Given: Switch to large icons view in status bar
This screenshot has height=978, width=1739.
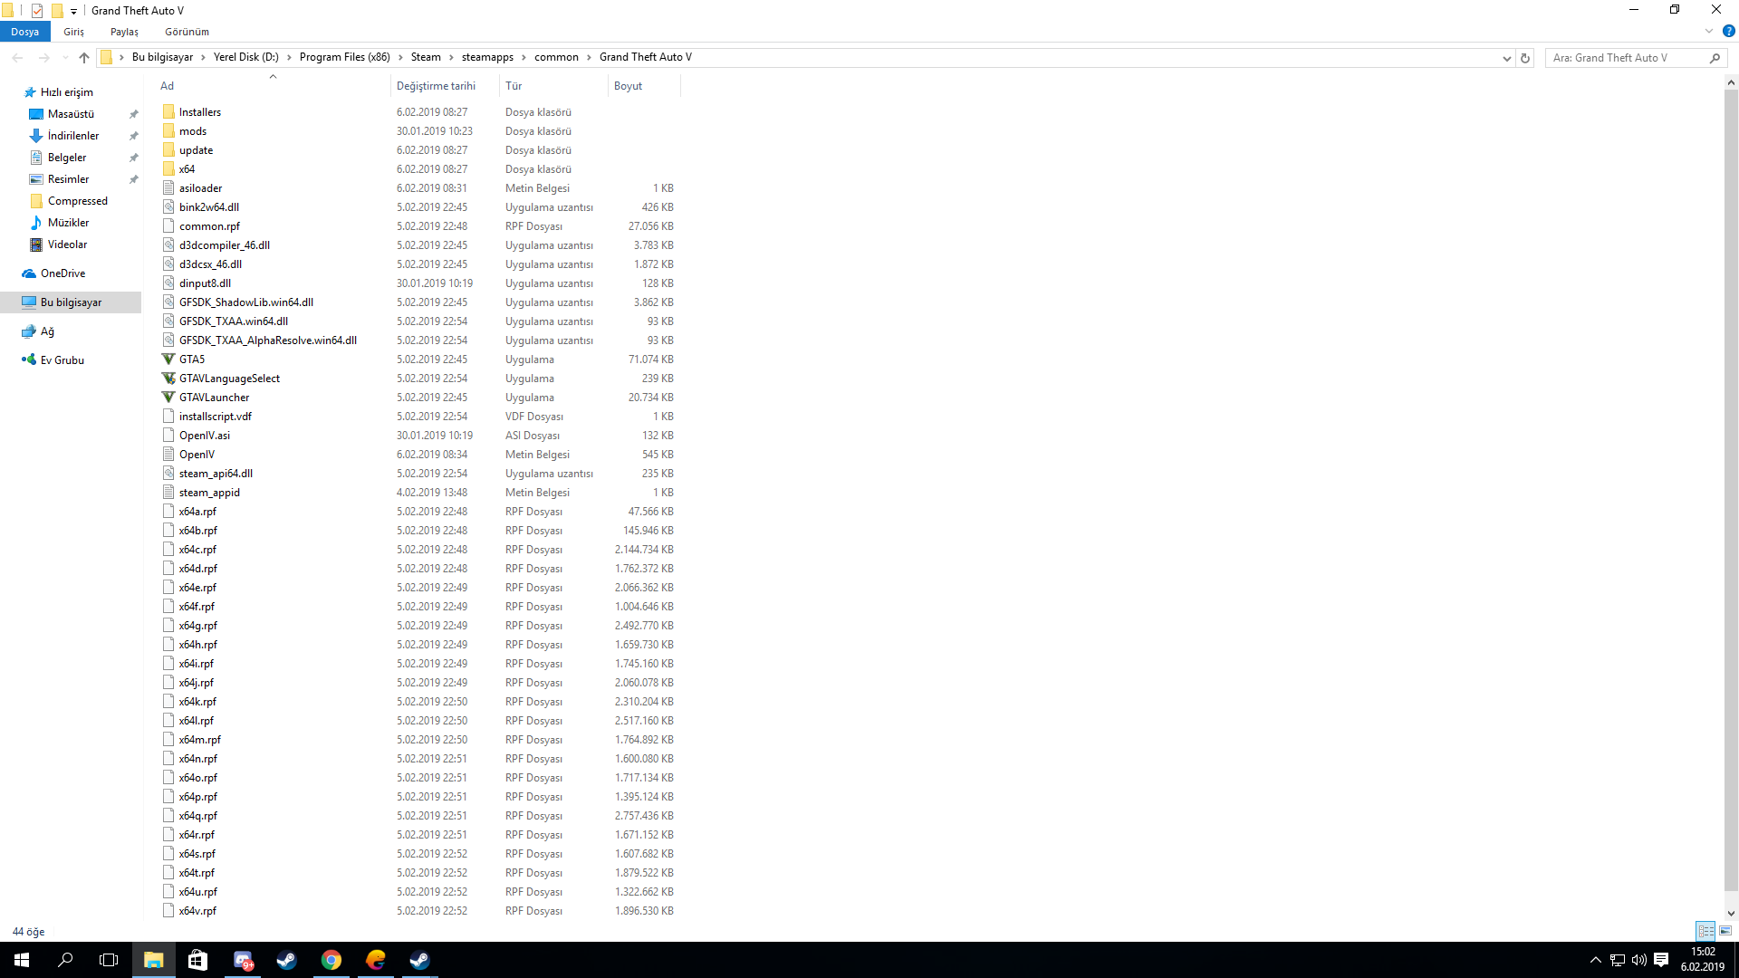Looking at the screenshot, I should [1725, 930].
